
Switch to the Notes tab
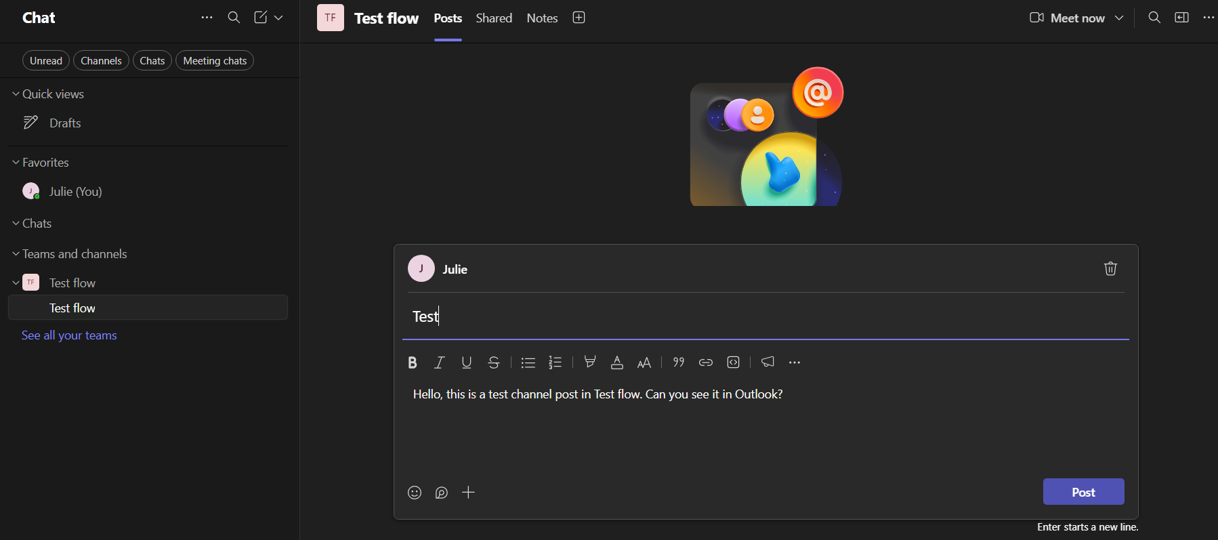pyautogui.click(x=543, y=18)
